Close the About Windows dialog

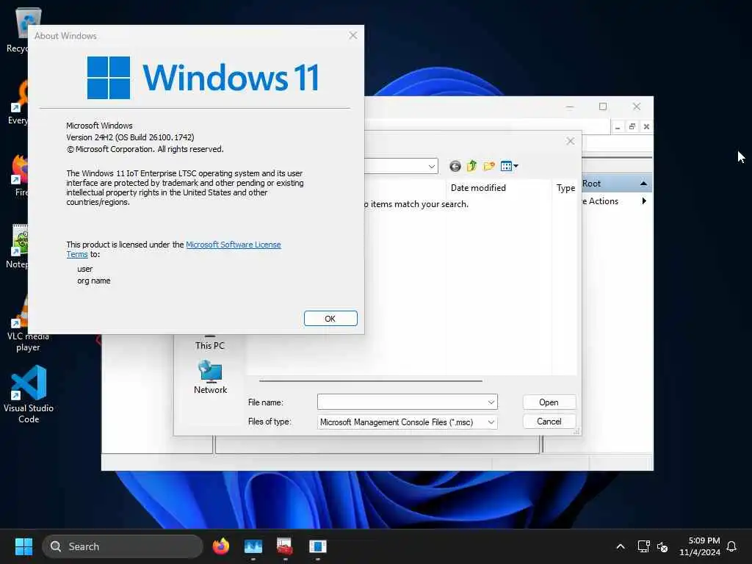coord(353,35)
